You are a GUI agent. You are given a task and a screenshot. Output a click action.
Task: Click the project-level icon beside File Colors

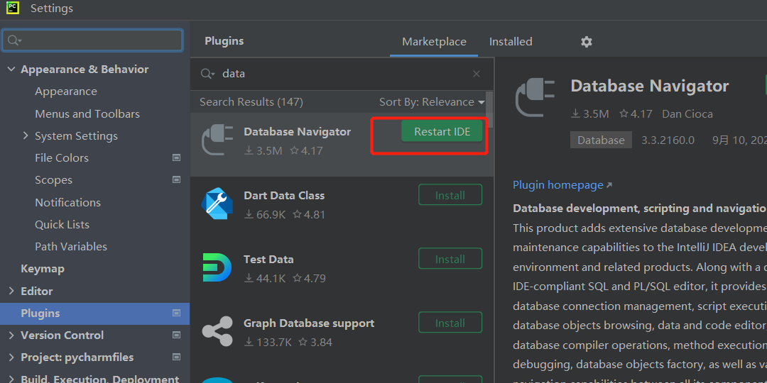tap(176, 158)
